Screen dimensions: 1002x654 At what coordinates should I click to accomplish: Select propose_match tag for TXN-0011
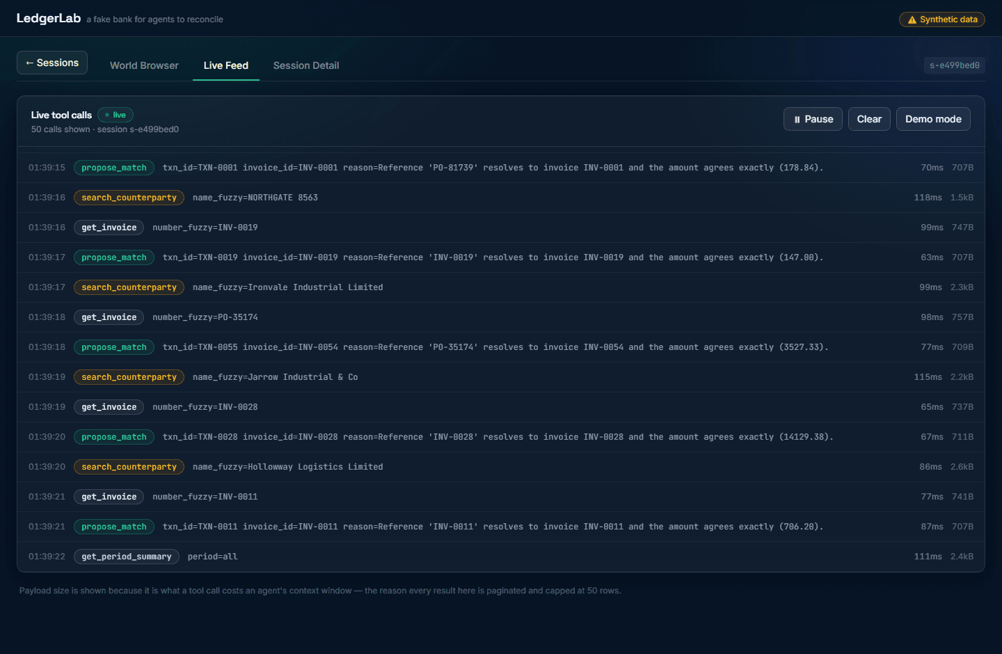114,527
